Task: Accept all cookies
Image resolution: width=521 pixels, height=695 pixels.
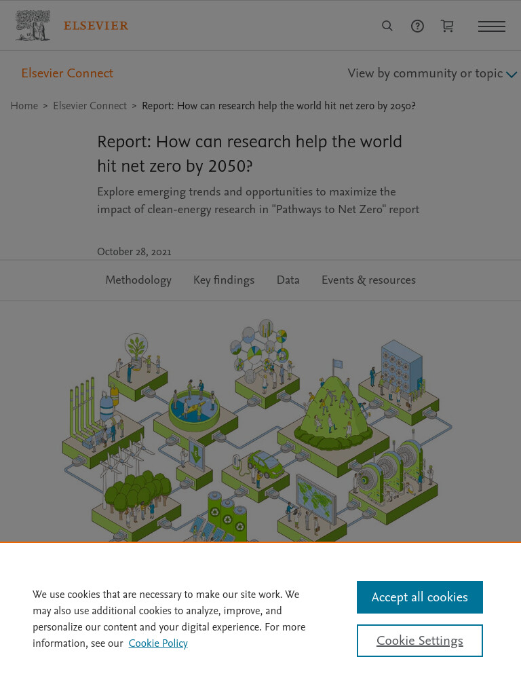Action: pos(419,597)
